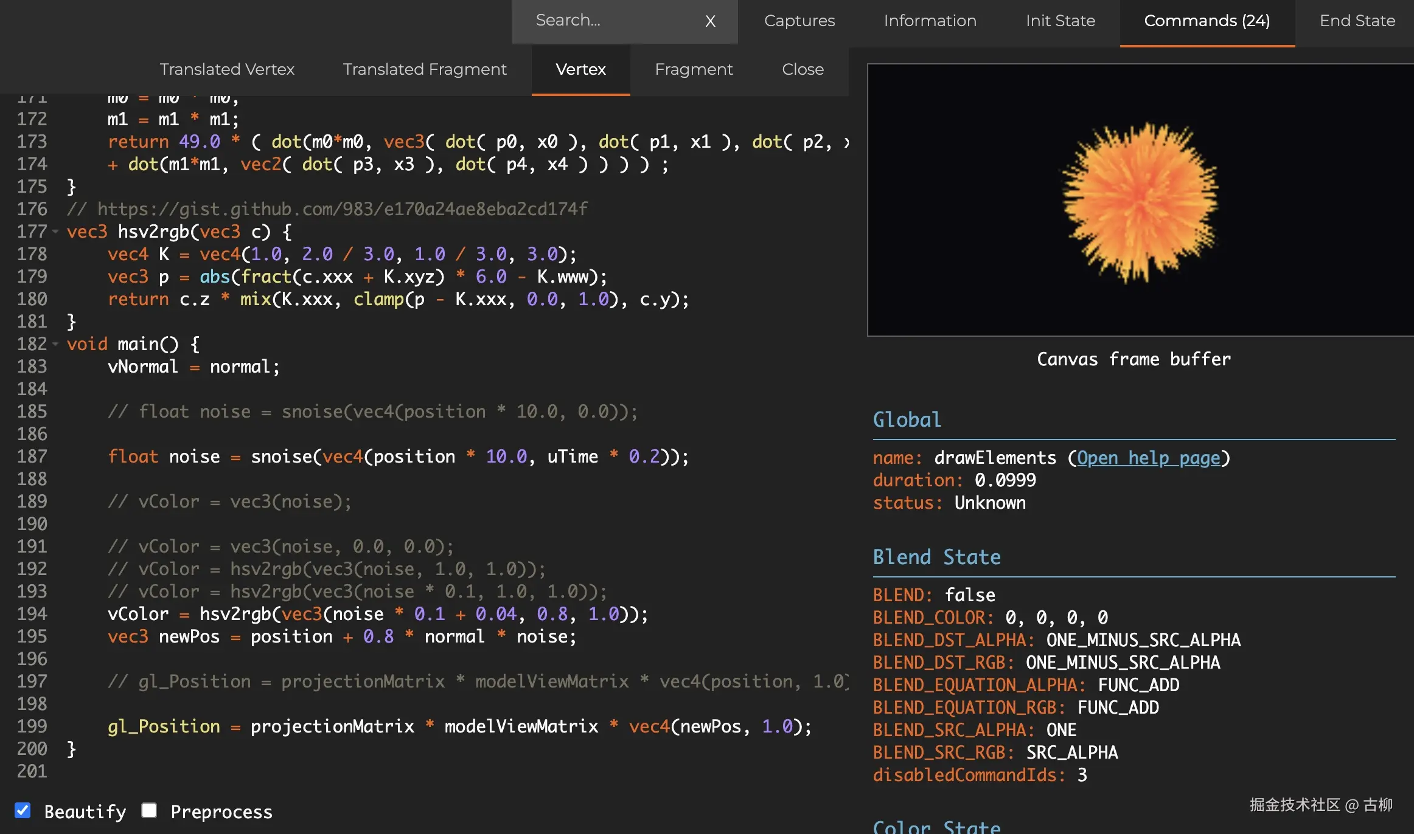Open the Captures menu

coord(799,21)
